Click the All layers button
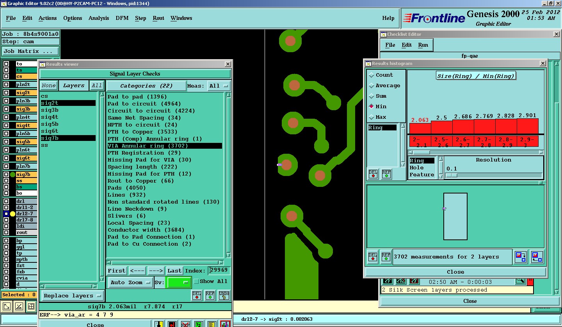Viewport: 562px width, 327px height. pyautogui.click(x=97, y=86)
